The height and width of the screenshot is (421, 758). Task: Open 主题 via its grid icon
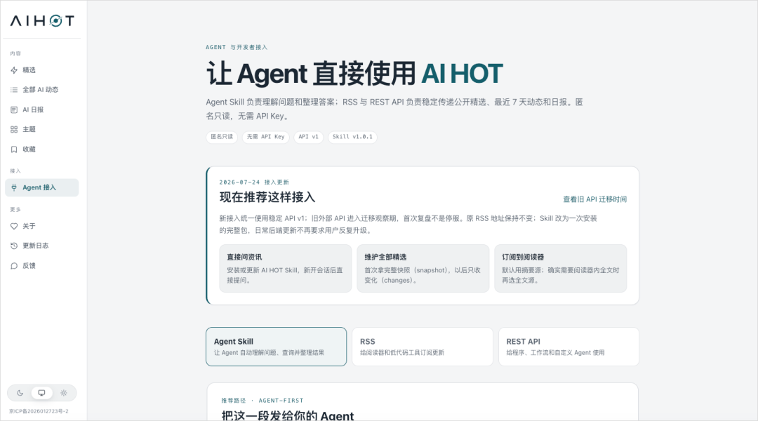click(14, 130)
